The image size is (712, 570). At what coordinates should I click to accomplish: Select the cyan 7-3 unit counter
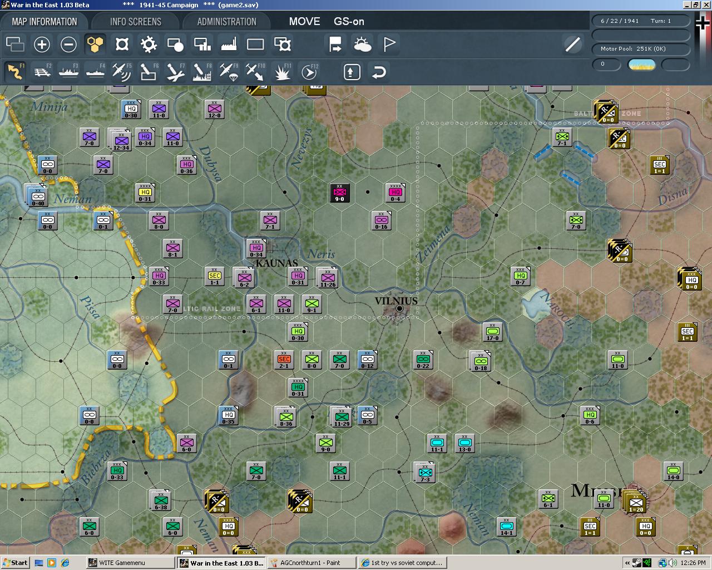point(425,473)
